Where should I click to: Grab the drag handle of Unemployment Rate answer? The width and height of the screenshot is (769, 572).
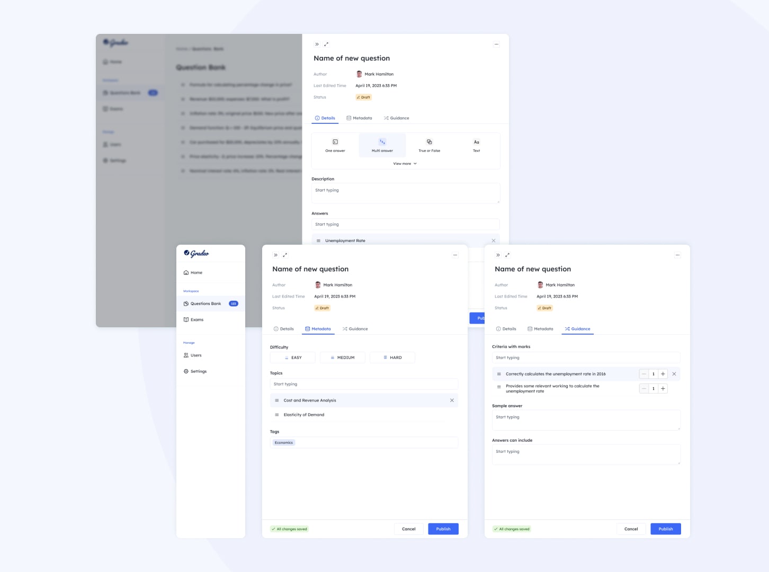[x=318, y=240]
